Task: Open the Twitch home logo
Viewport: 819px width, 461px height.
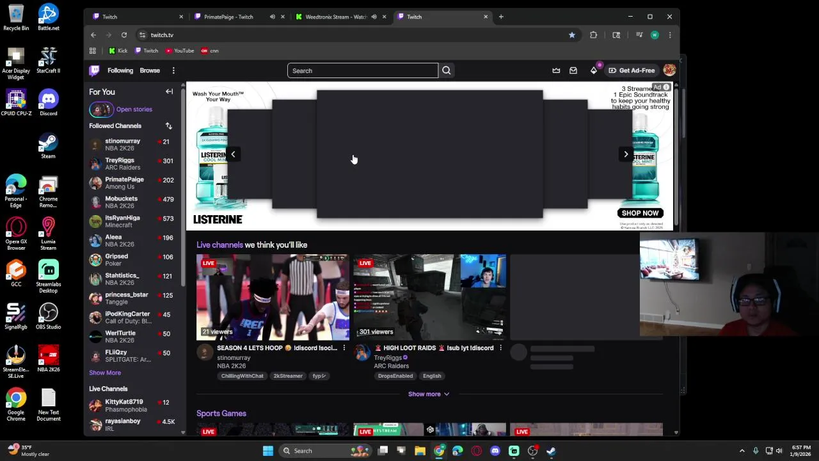Action: (94, 70)
